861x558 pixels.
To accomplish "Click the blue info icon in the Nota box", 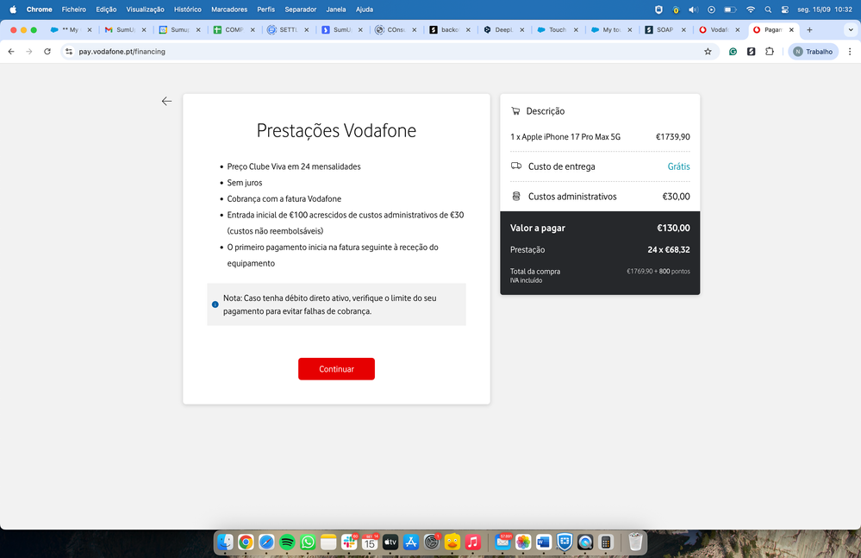I will point(215,304).
